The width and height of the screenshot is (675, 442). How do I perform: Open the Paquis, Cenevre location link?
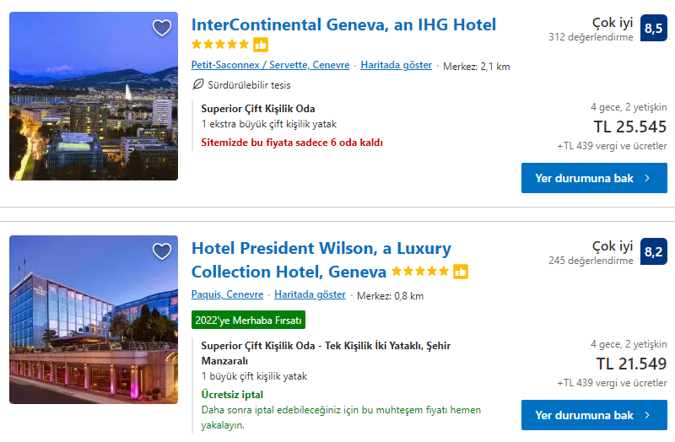click(x=227, y=294)
